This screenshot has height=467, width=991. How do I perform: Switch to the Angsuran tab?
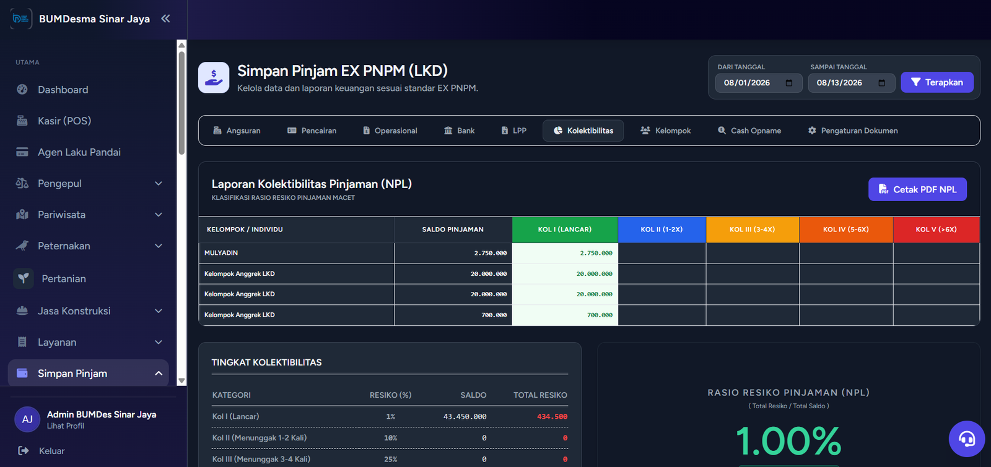tap(237, 131)
